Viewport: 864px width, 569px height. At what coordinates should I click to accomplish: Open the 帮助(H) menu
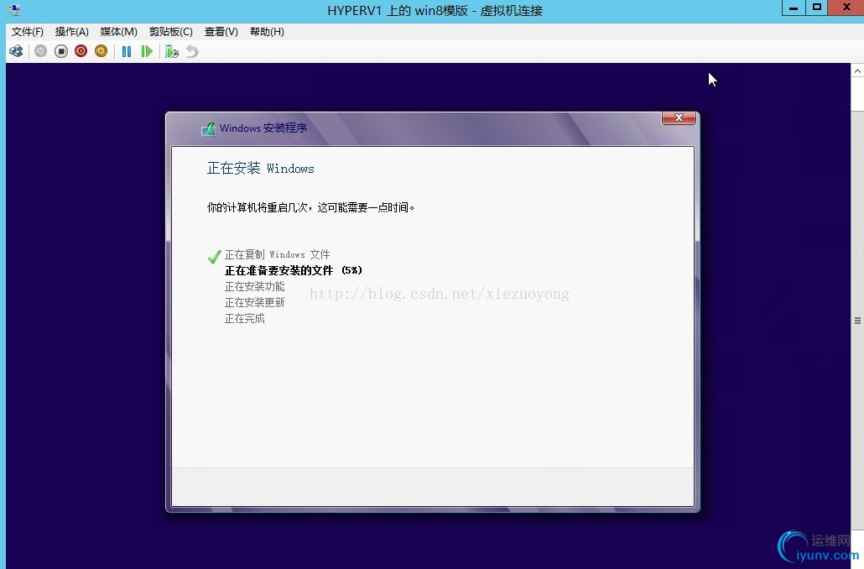[x=267, y=32]
